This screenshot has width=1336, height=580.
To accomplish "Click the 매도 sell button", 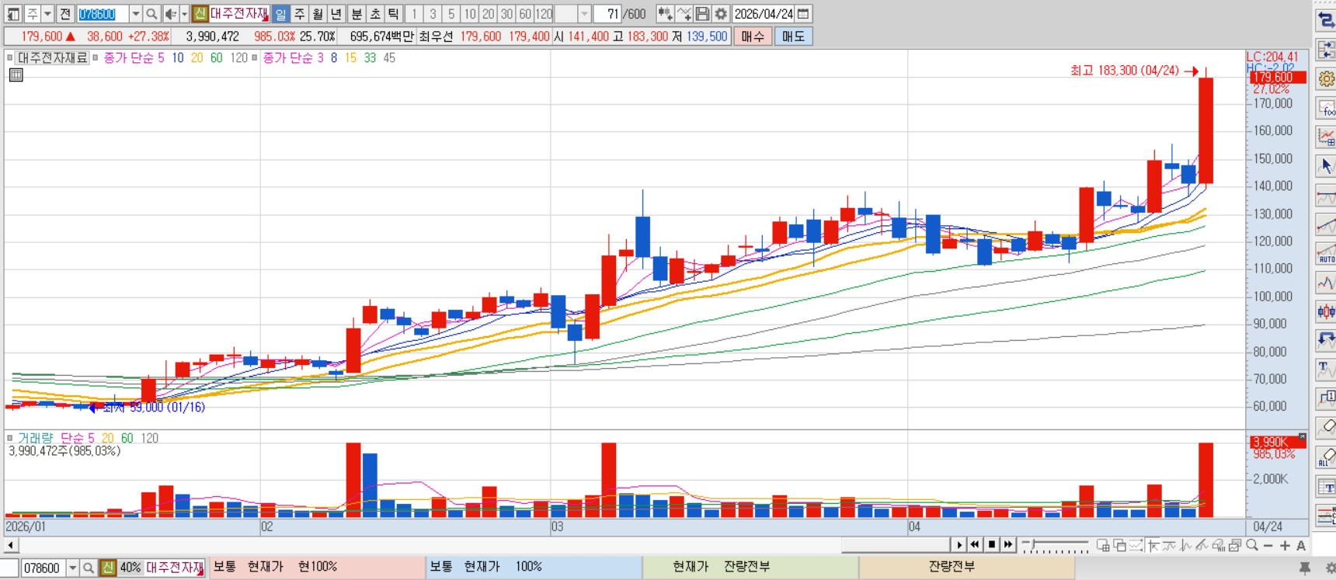I will tap(793, 36).
